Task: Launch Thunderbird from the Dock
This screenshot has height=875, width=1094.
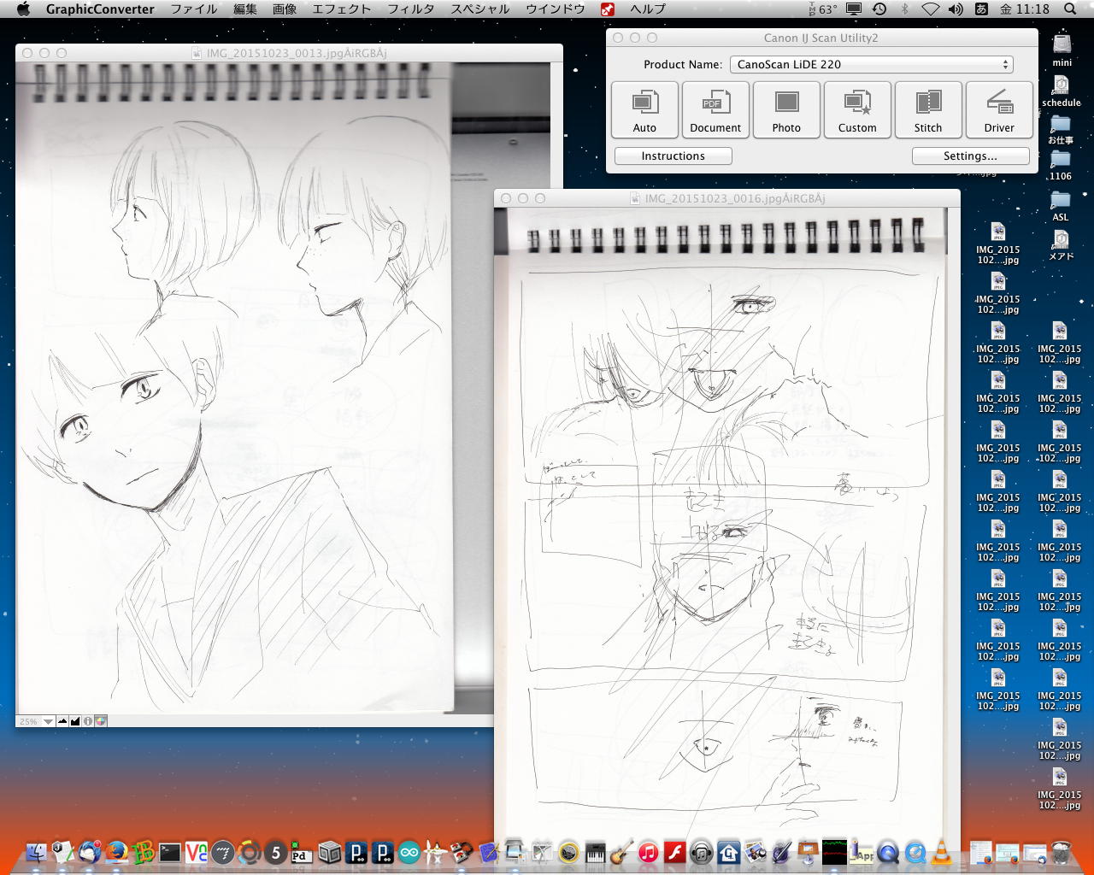Action: [x=90, y=852]
